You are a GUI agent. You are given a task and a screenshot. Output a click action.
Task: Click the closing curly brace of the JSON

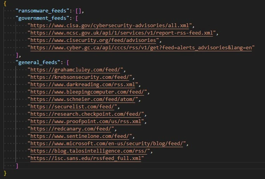click(x=5, y=173)
